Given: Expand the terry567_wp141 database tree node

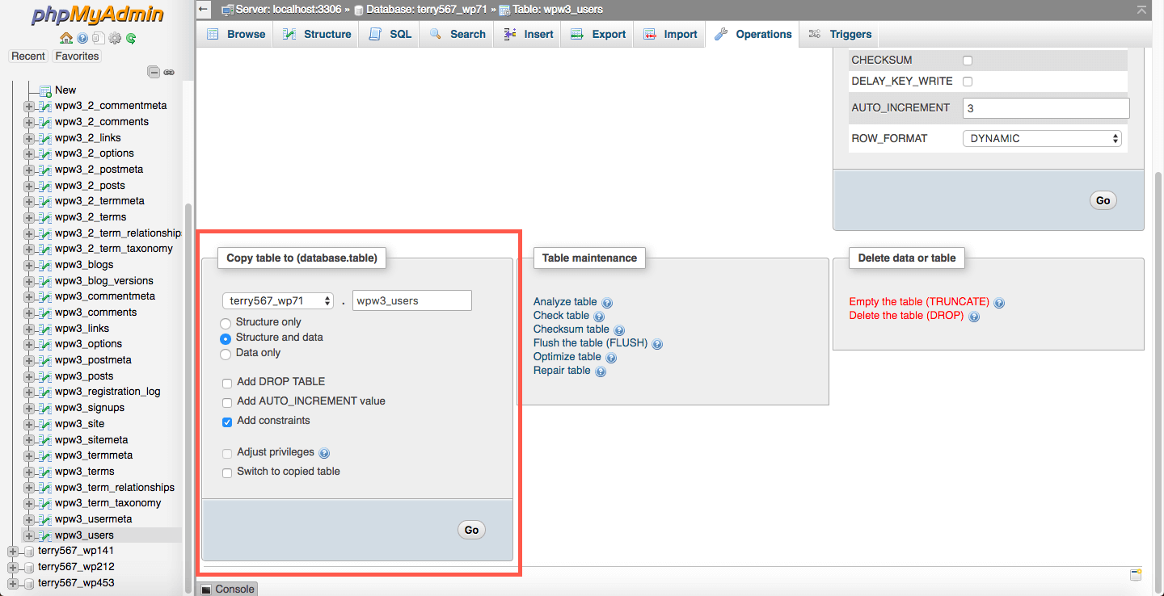Looking at the screenshot, I should pos(12,551).
